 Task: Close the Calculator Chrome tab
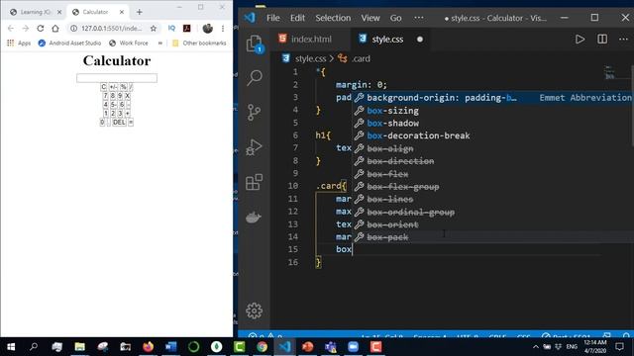tap(122, 12)
